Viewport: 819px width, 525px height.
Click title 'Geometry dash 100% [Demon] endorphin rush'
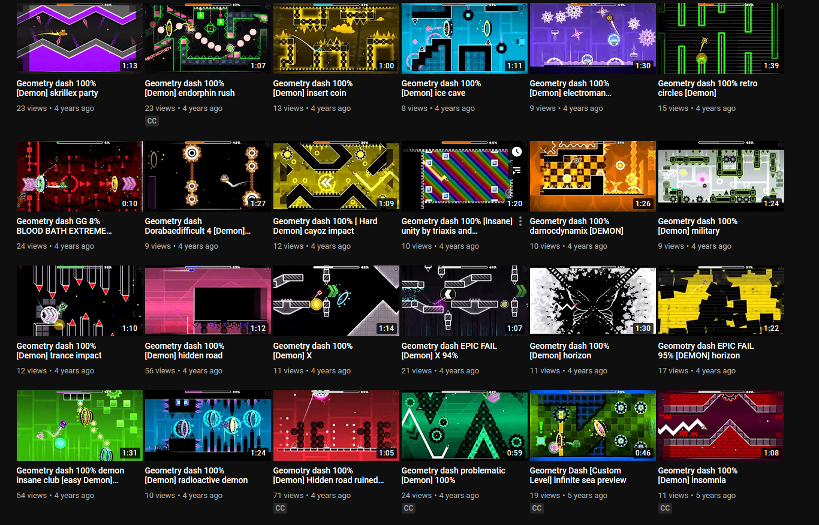click(190, 88)
